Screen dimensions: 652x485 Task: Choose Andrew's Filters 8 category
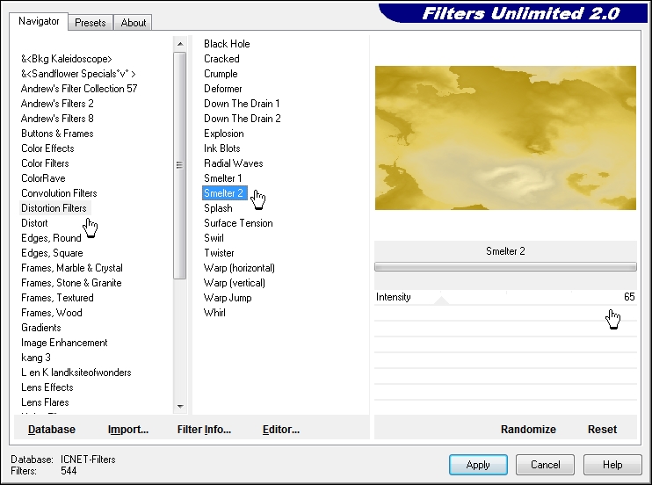pyautogui.click(x=57, y=119)
